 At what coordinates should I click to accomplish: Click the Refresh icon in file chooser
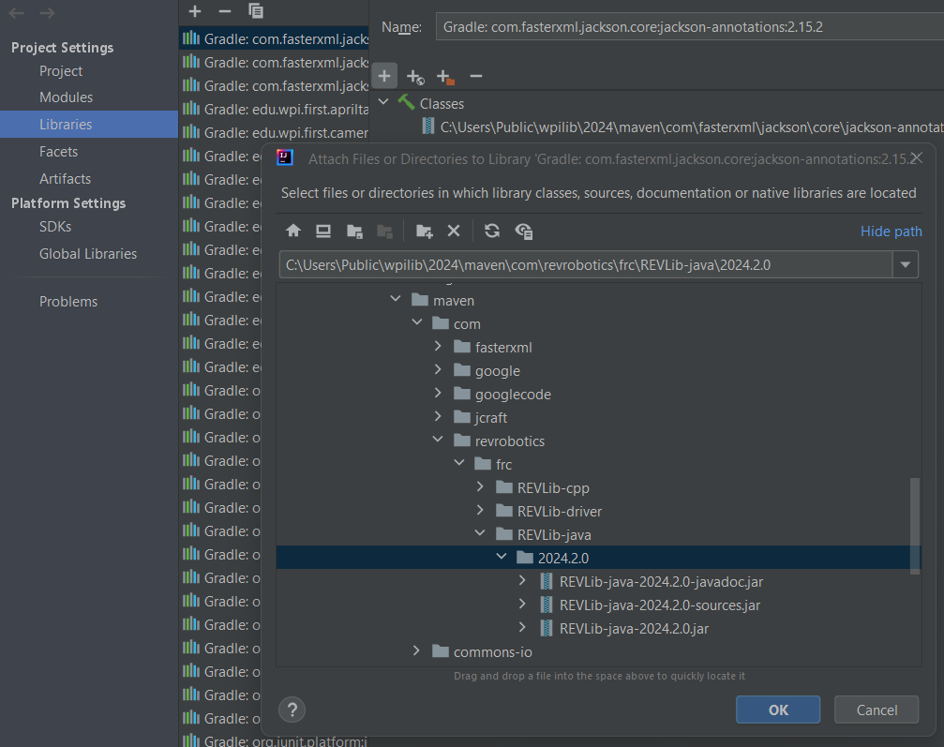pos(492,232)
